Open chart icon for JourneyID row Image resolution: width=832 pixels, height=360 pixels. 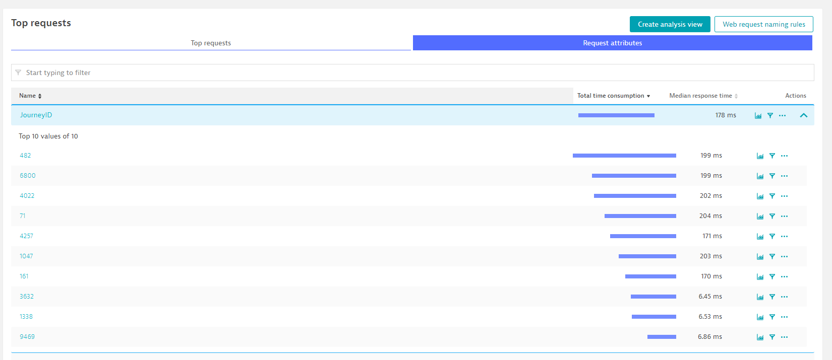tap(758, 116)
